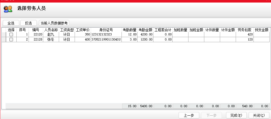The image size is (271, 119).
Task: Select the 编号 column header
Action: 36,30
